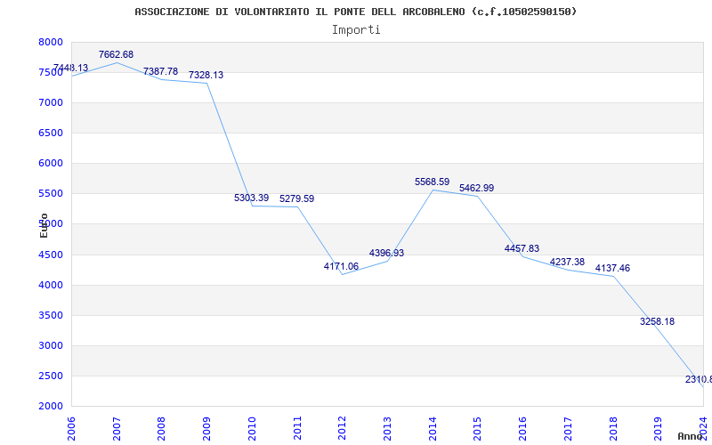This screenshot has width=712, height=445.
Task: Click the 2006 x-axis year label
Action: coord(71,428)
